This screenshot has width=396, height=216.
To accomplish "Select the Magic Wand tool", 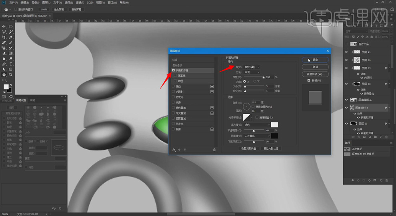I will pyautogui.click(x=11, y=32).
